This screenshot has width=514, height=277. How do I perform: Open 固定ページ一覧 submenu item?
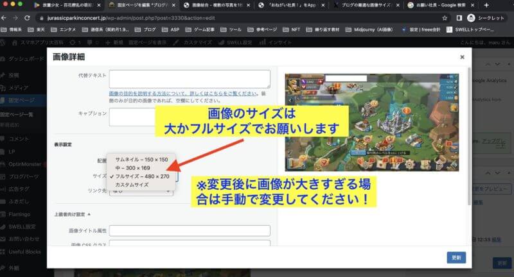coord(17,115)
